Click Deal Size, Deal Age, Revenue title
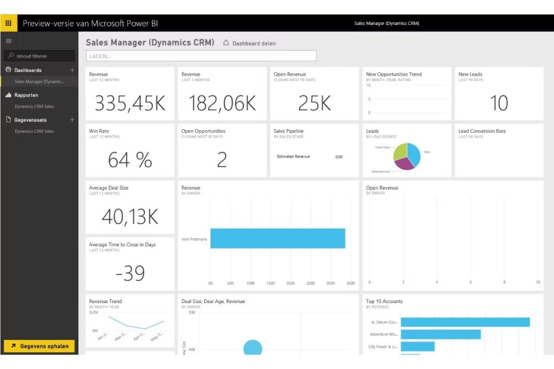This screenshot has height=369, width=554. [x=213, y=301]
